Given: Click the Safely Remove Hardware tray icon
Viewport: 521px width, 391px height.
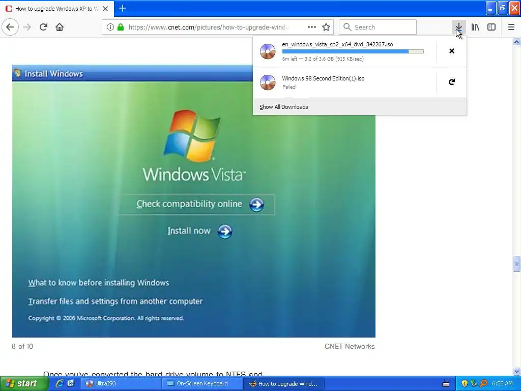Looking at the screenshot, I should (x=474, y=383).
